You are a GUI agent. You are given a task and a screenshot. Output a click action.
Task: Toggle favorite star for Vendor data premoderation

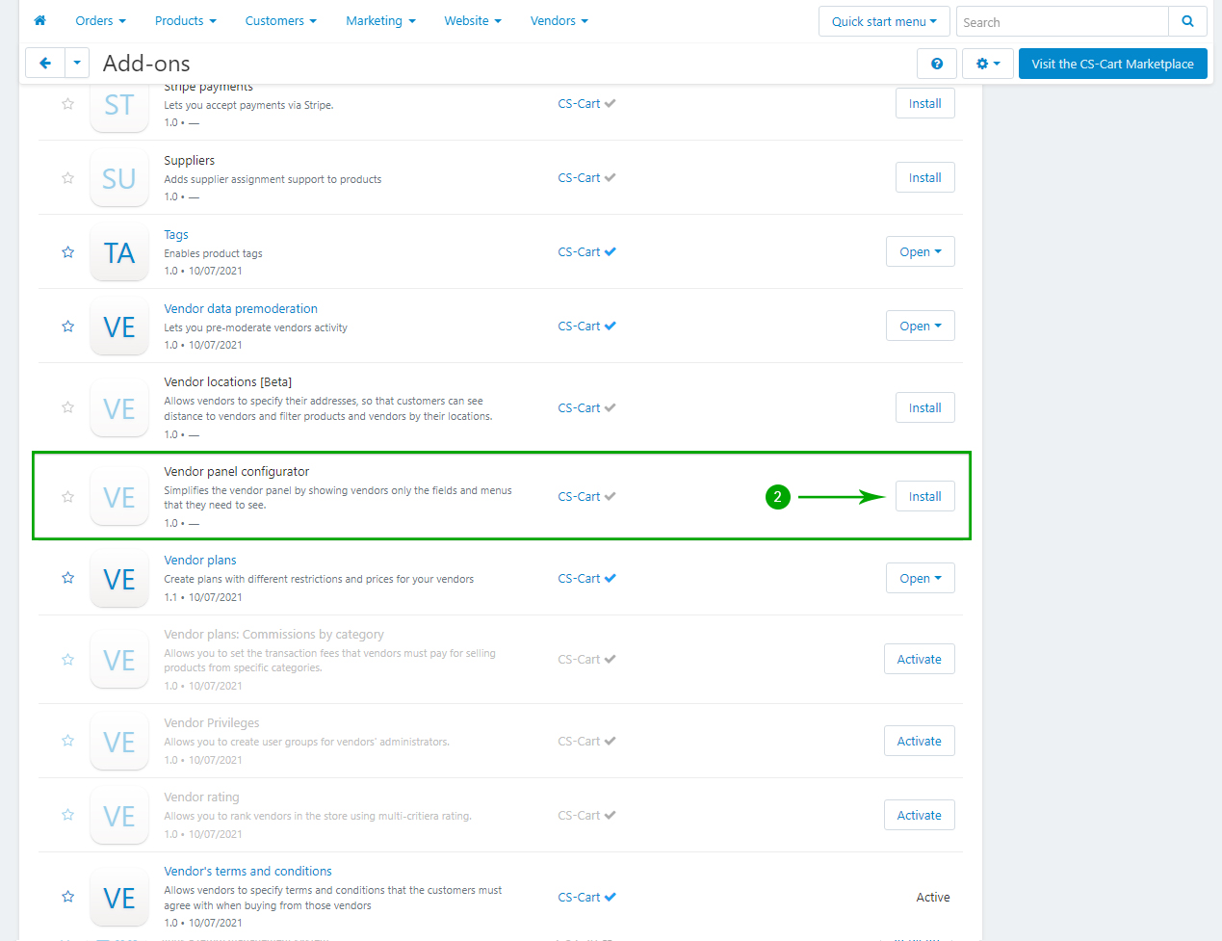click(68, 327)
